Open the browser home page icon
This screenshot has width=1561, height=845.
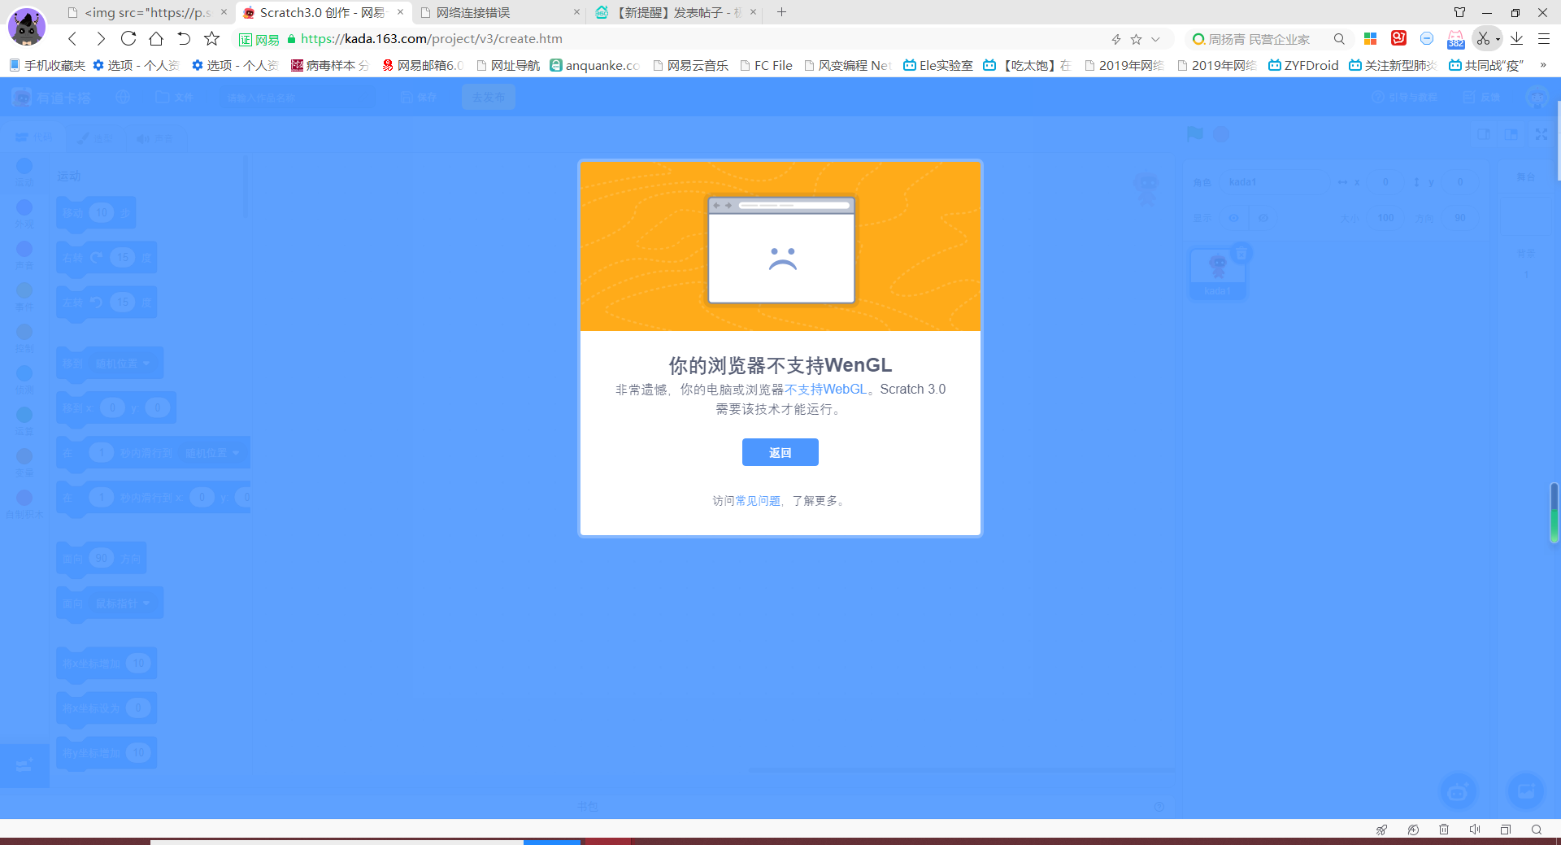[156, 38]
